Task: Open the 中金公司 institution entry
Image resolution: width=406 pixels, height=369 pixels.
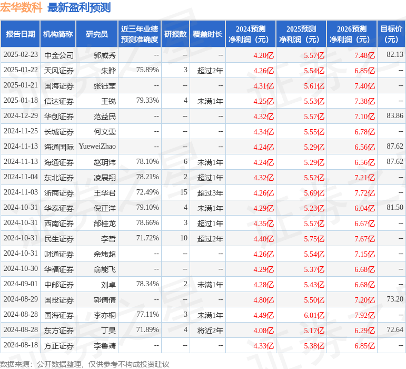Action: 59,55
